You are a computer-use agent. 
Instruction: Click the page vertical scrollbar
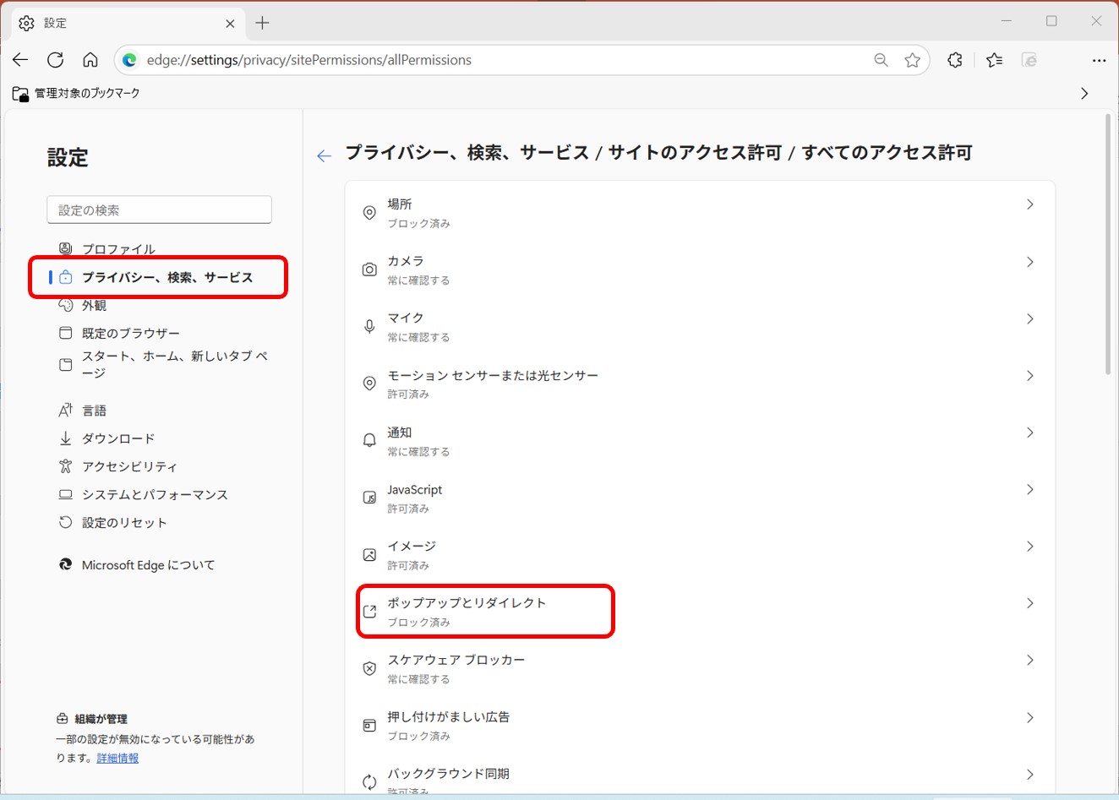pos(1108,245)
